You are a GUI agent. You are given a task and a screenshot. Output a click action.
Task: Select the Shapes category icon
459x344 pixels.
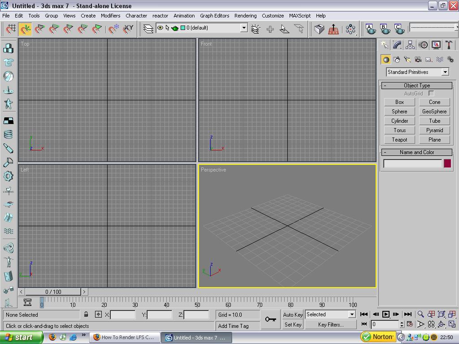click(x=397, y=60)
